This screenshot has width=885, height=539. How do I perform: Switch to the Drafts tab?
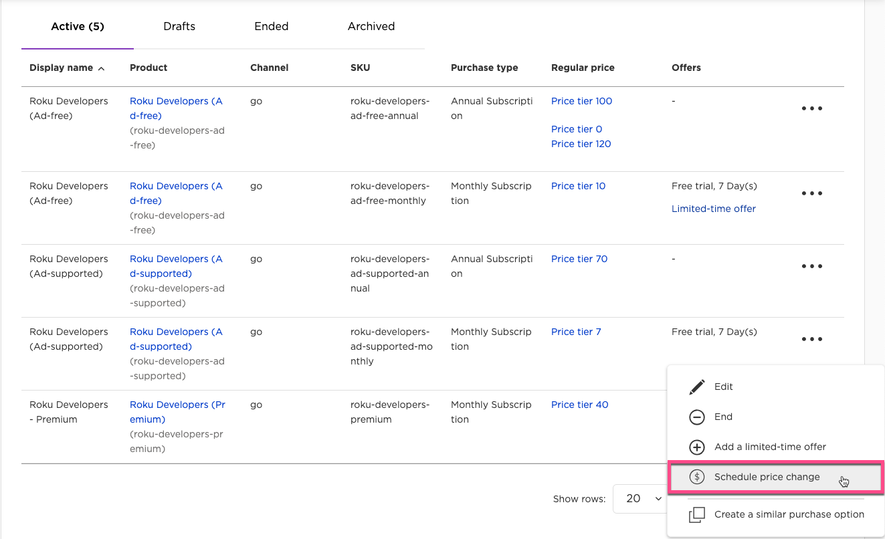coord(179,27)
